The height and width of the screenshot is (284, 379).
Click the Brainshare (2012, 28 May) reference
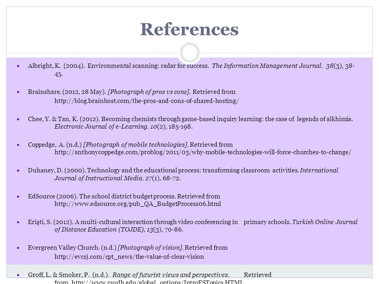tap(133, 96)
